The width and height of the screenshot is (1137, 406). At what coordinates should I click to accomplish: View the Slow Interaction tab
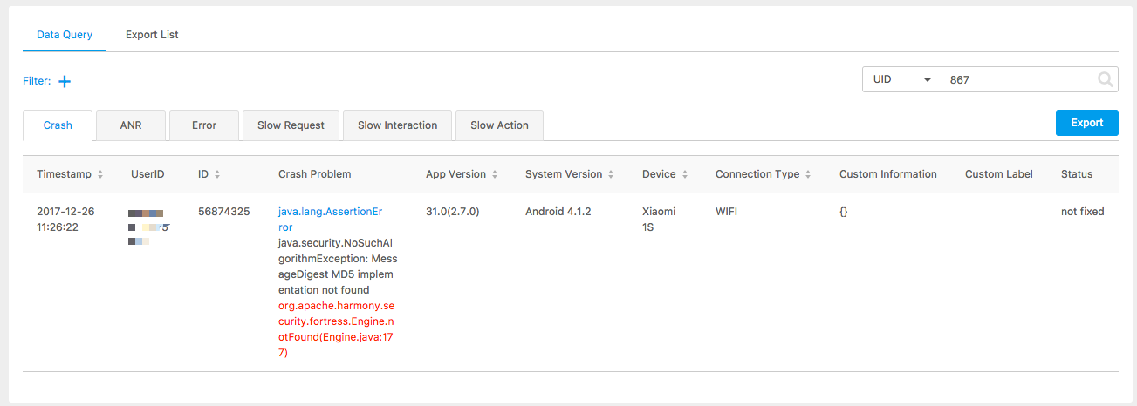point(397,125)
